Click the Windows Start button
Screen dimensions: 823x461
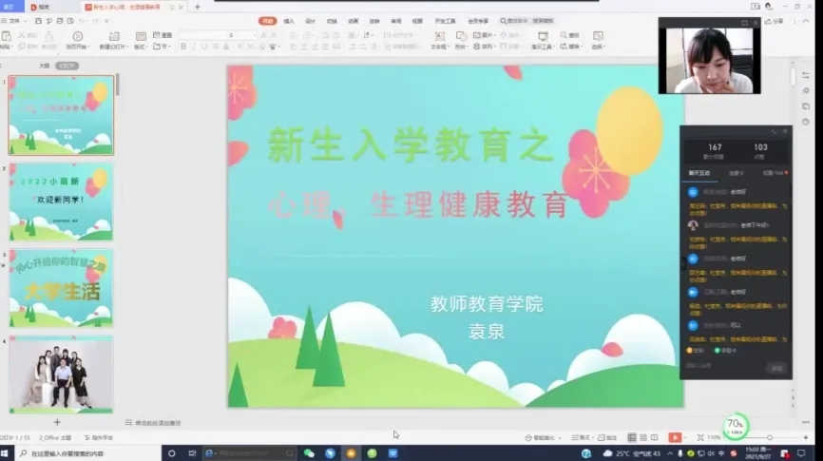pos(7,454)
